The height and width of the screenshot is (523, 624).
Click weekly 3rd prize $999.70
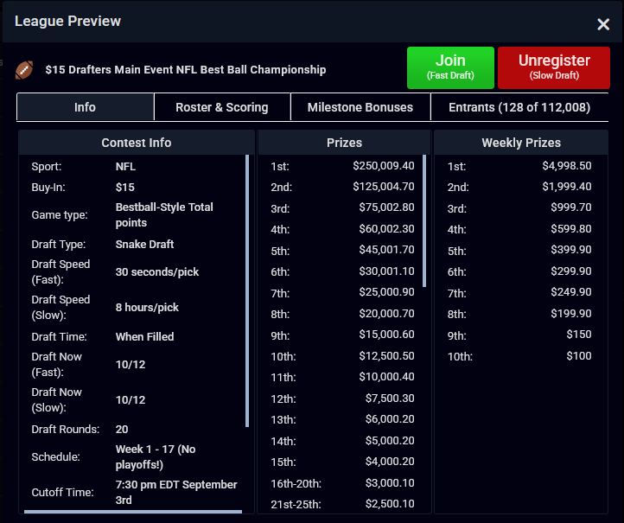click(571, 207)
